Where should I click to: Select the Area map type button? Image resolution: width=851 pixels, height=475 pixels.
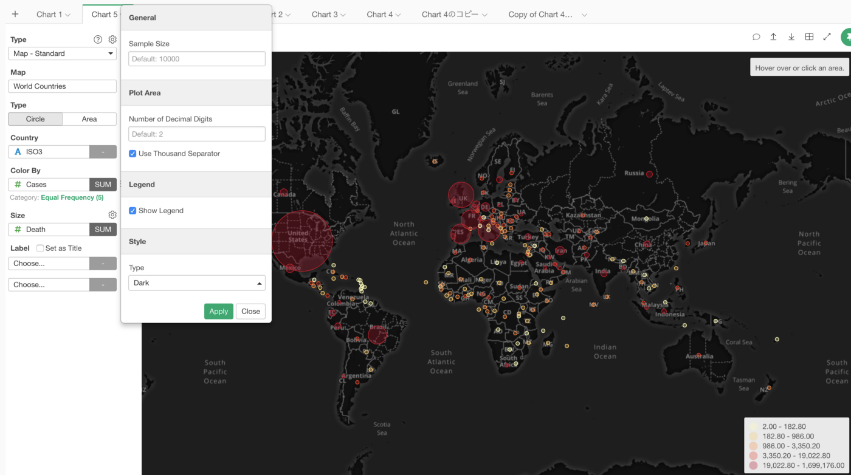tap(89, 119)
